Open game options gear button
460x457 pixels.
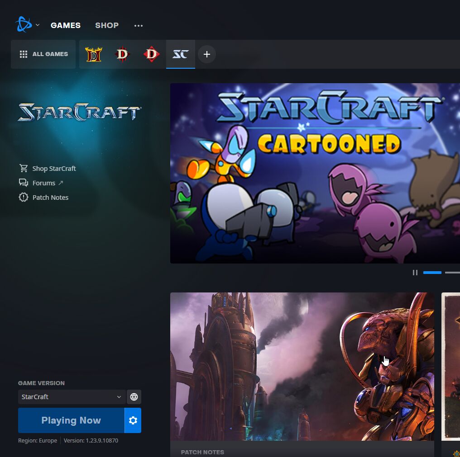click(x=133, y=420)
